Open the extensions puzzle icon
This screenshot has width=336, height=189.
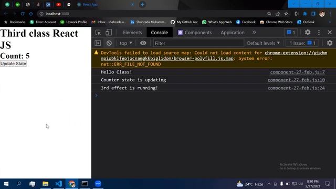pos(304,14)
